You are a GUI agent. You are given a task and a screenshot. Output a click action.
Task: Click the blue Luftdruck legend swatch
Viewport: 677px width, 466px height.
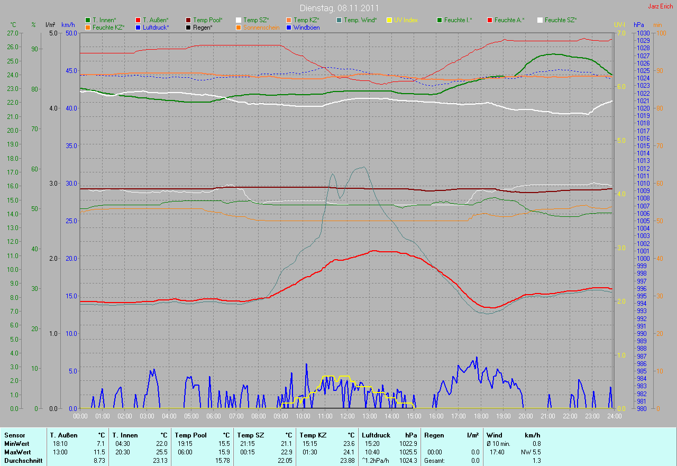(x=138, y=27)
